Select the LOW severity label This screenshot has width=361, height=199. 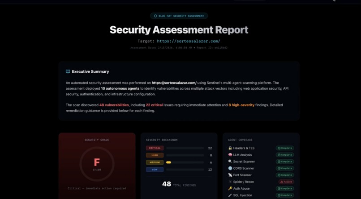pyautogui.click(x=155, y=170)
